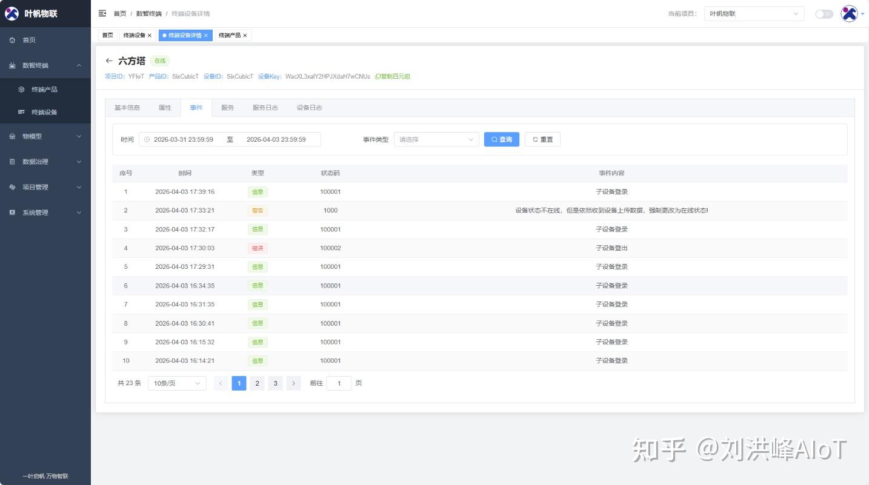
Task: Click the device key WacXL3xalY2HPJXdaH7wCNUs
Action: click(x=328, y=77)
